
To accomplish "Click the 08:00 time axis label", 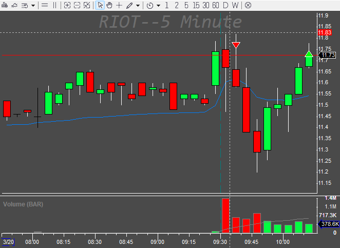I will pyautogui.click(x=32, y=242).
